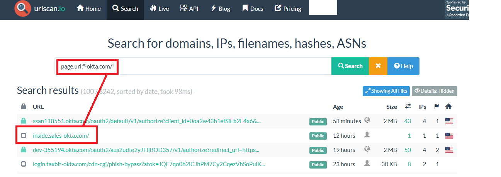Image resolution: width=501 pixels, height=177 pixels.
Task: Click the unlocked icon beside login.taxbit-okta.com
Action: point(23,164)
